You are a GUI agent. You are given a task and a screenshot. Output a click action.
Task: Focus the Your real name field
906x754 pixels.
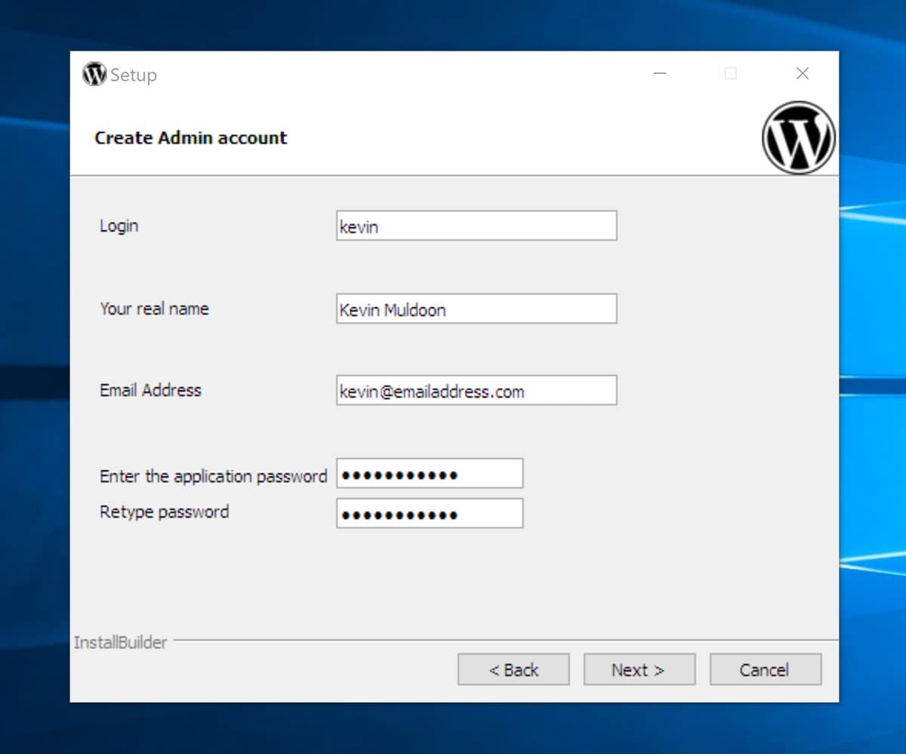[x=476, y=309]
